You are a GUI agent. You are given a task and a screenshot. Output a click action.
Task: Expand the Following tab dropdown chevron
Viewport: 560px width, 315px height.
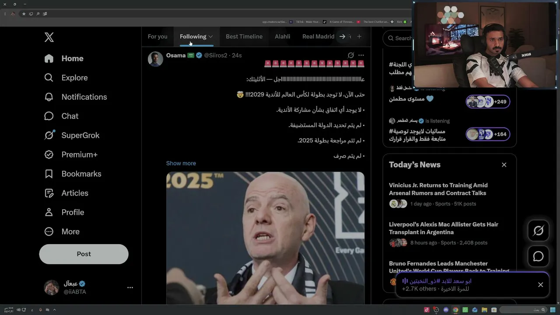click(x=210, y=37)
